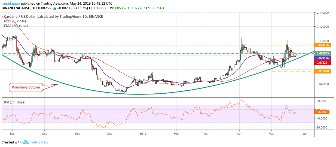Screen dimensions: 336x147
Task: Click the TradingView cloud logo icon
Action: [x=25, y=142]
